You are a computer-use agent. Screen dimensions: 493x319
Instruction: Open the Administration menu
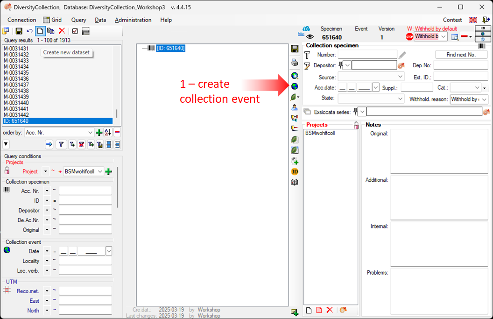133,20
